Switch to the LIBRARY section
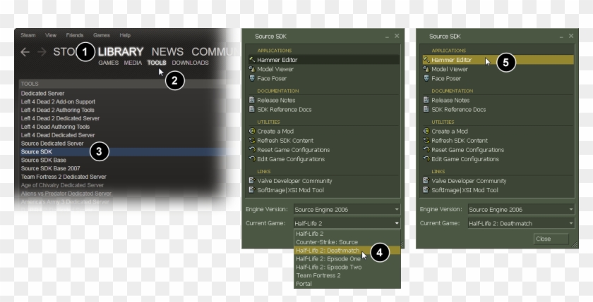 pyautogui.click(x=121, y=51)
